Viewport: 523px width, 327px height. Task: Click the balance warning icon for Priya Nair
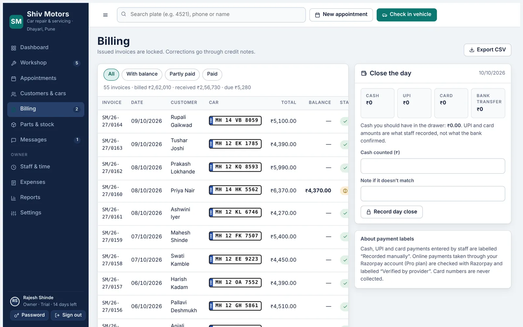[345, 191]
